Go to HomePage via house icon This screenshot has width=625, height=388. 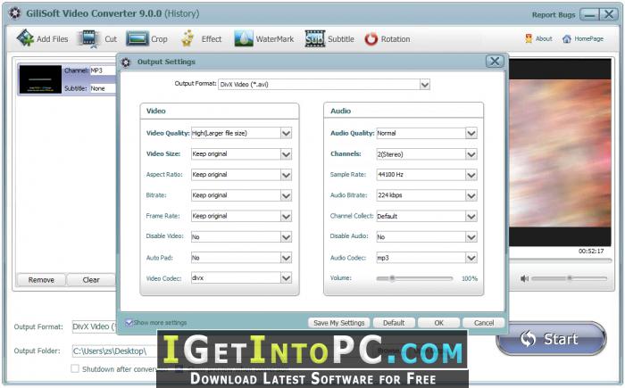point(566,38)
